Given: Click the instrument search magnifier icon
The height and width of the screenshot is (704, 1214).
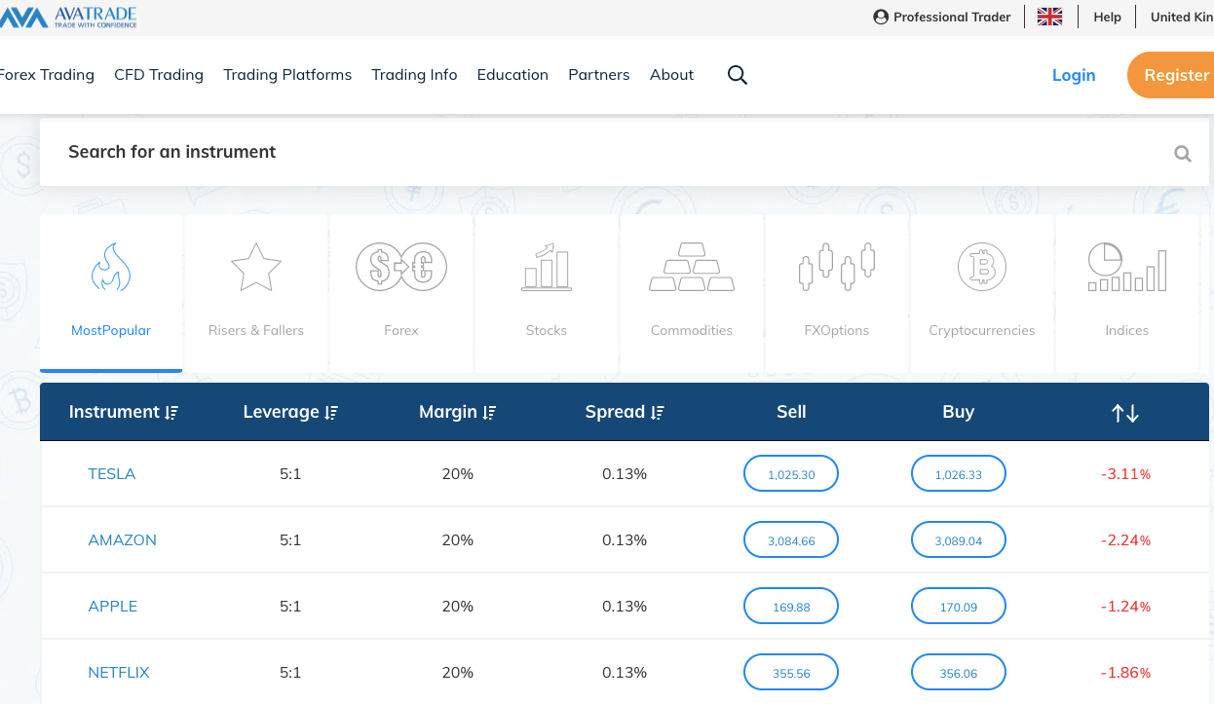Looking at the screenshot, I should (x=1183, y=153).
